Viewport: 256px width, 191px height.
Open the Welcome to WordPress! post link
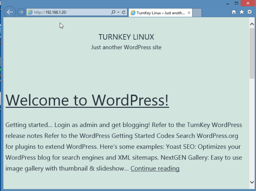(x=87, y=100)
